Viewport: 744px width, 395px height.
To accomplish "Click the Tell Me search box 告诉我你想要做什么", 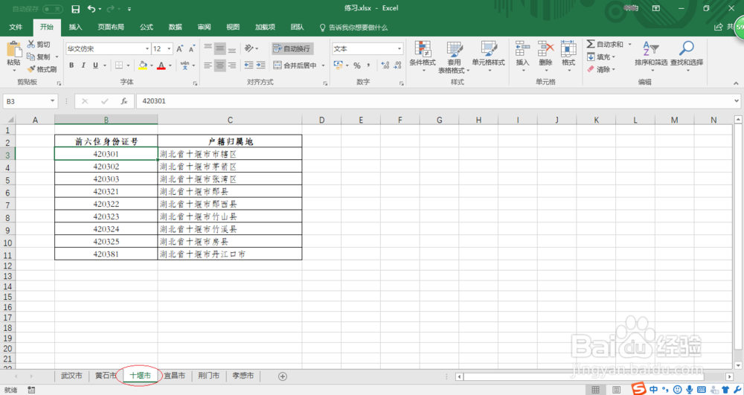I will (353, 28).
